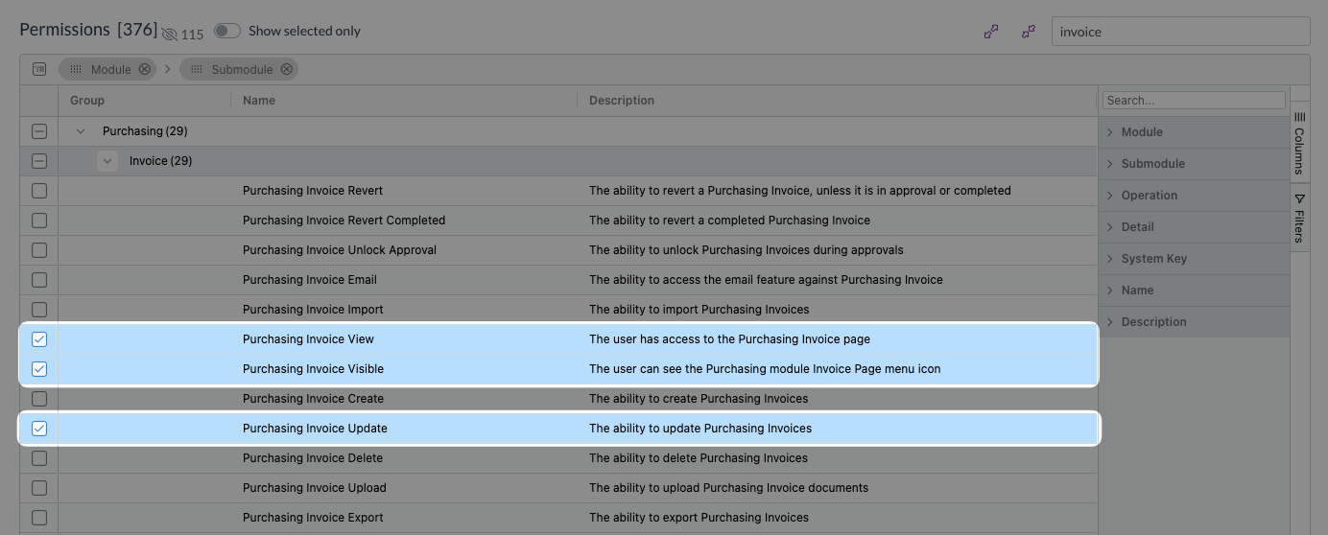1328x535 pixels.
Task: Open the Columns side tab
Action: coord(1299,141)
